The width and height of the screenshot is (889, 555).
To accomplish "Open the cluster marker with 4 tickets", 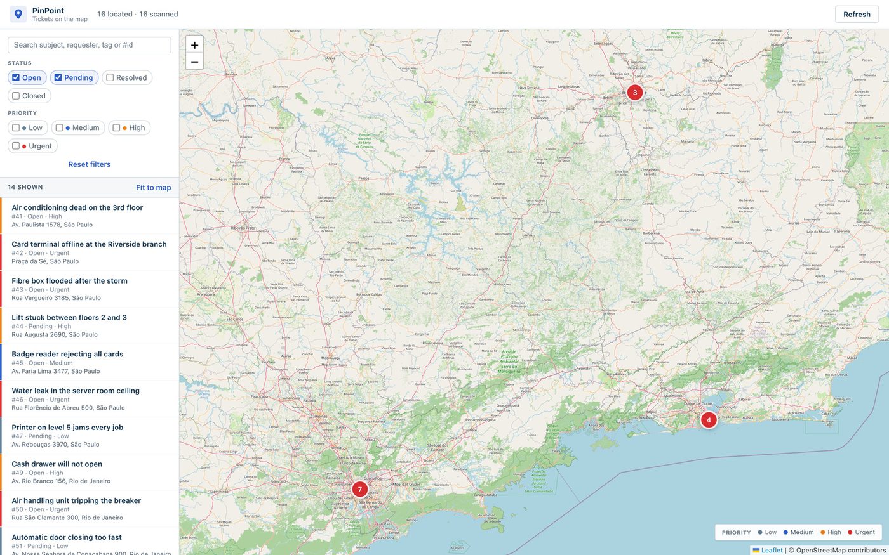I will click(709, 420).
